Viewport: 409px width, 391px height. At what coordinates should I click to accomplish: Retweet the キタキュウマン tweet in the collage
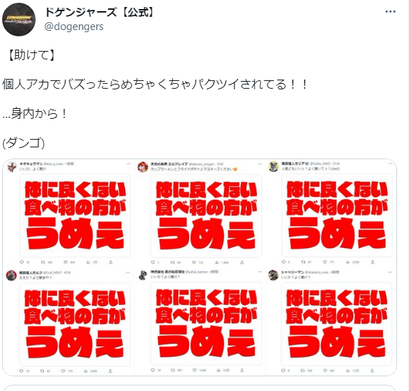coord(43,262)
